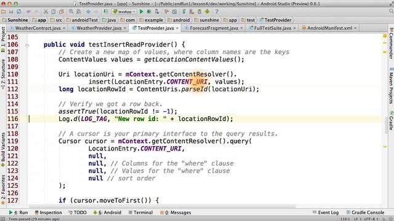Click the Cut scissors icon
The height and width of the screenshot is (221, 394).
click(46, 12)
